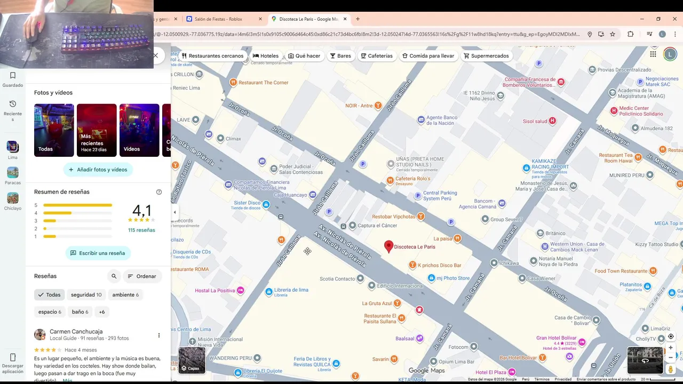Close the search panel X button
The width and height of the screenshot is (683, 384).
coord(156,55)
